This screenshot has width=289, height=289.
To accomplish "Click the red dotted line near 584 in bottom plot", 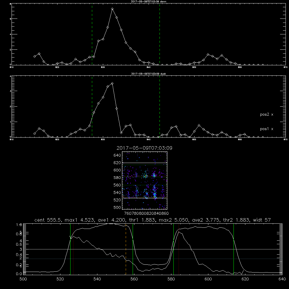I will coord(179,249).
